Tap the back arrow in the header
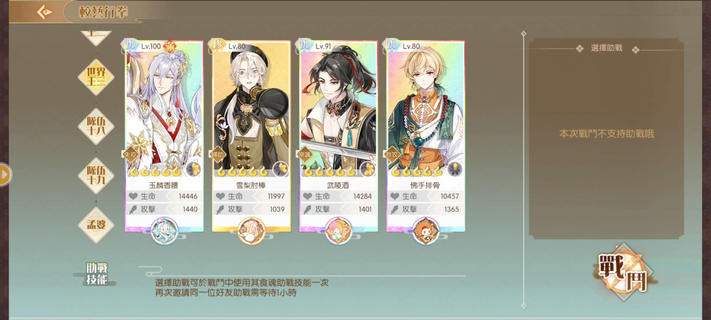Image resolution: width=711 pixels, height=320 pixels. point(44,12)
